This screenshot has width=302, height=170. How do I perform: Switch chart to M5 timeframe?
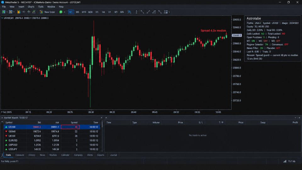coord(77,12)
